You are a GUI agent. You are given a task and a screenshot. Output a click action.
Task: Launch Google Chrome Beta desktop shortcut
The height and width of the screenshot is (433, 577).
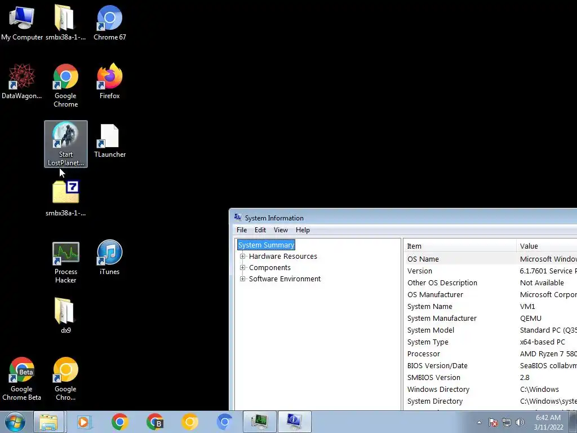[22, 378]
